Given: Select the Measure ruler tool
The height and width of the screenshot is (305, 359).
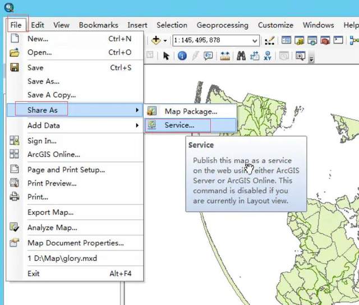Looking at the screenshot, I should pyautogui.click(x=225, y=56).
